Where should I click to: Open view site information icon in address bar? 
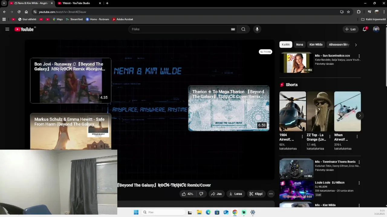pos(35,12)
